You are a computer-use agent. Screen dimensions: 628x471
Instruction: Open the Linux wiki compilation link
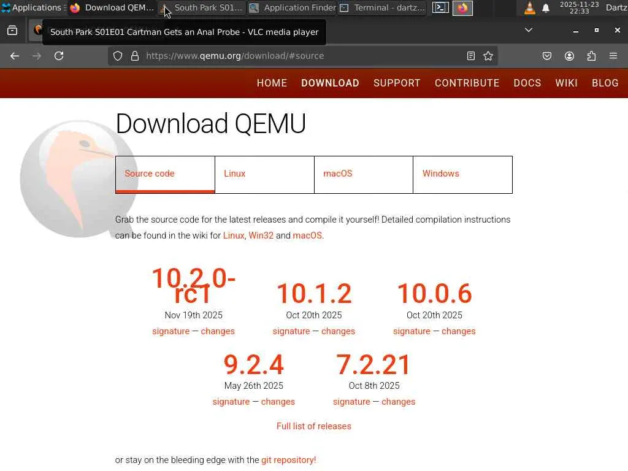point(234,235)
